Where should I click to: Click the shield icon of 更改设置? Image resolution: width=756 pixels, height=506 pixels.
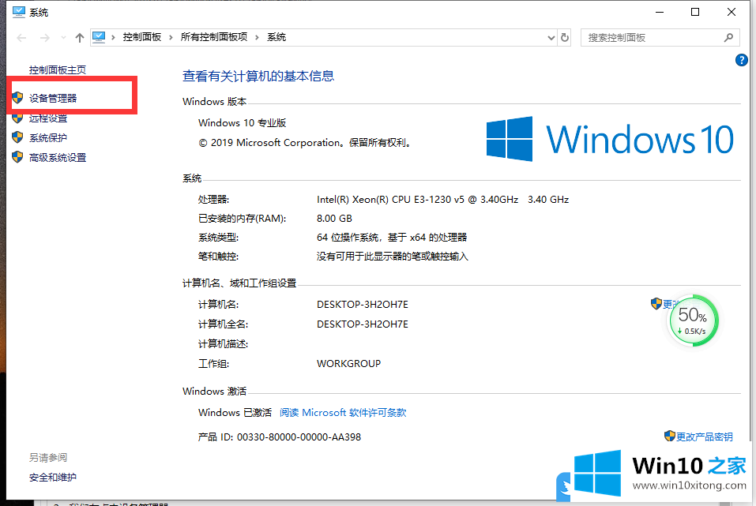point(656,304)
